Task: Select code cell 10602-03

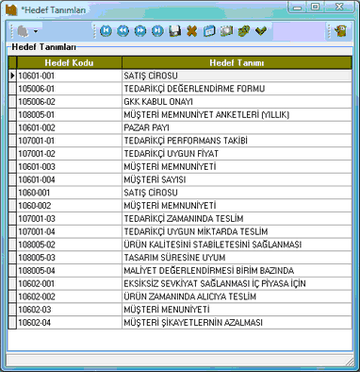Action: pyautogui.click(x=69, y=310)
